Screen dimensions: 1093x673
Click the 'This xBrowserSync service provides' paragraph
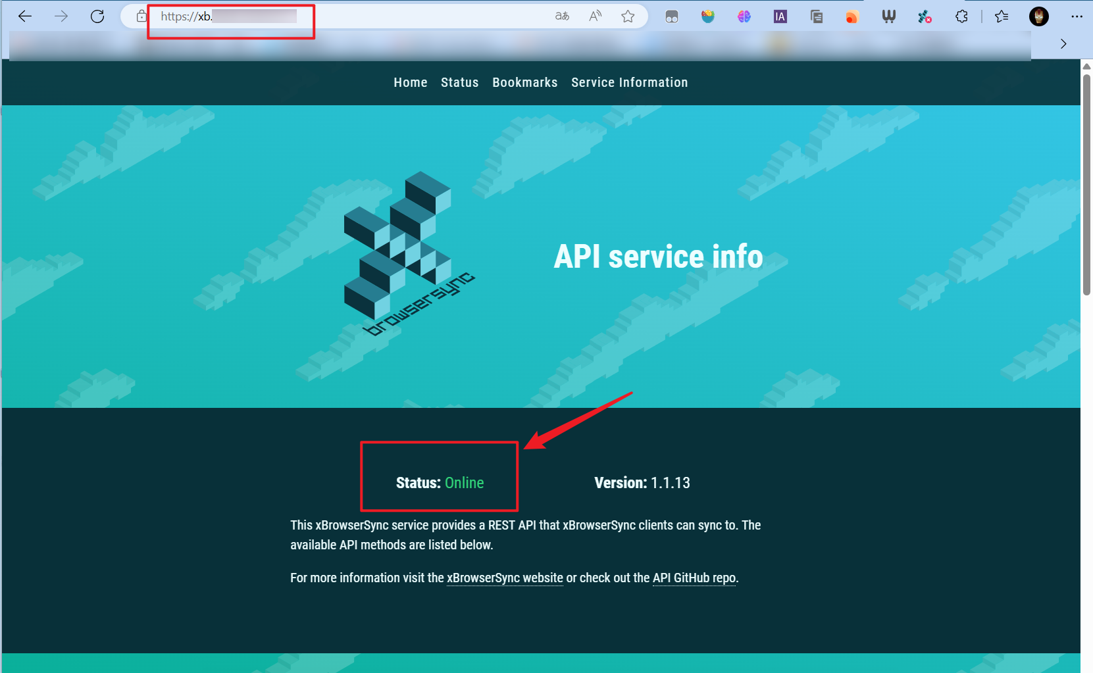[x=526, y=535]
